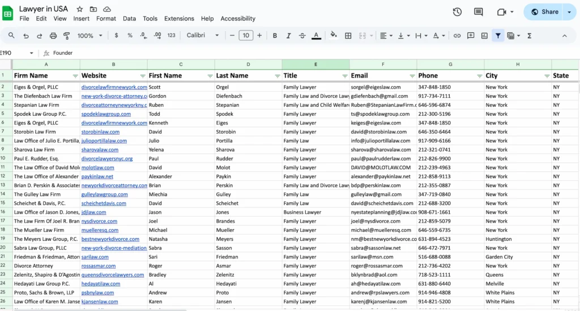Open the Email column filter

click(x=412, y=76)
